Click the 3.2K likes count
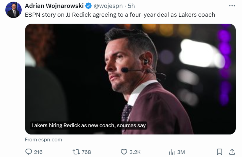The width and height of the screenshot is (242, 157). [135, 152]
